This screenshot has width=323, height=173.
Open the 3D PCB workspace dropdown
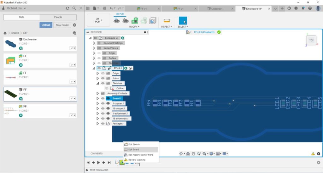98,20
